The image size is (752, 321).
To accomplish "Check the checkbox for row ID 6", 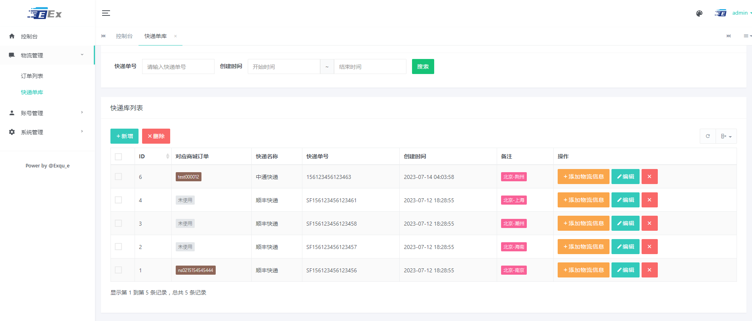I will 118,177.
